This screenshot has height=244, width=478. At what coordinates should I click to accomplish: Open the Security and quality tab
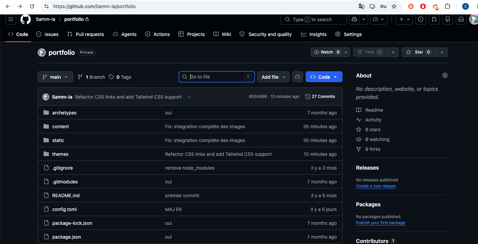pos(266,34)
